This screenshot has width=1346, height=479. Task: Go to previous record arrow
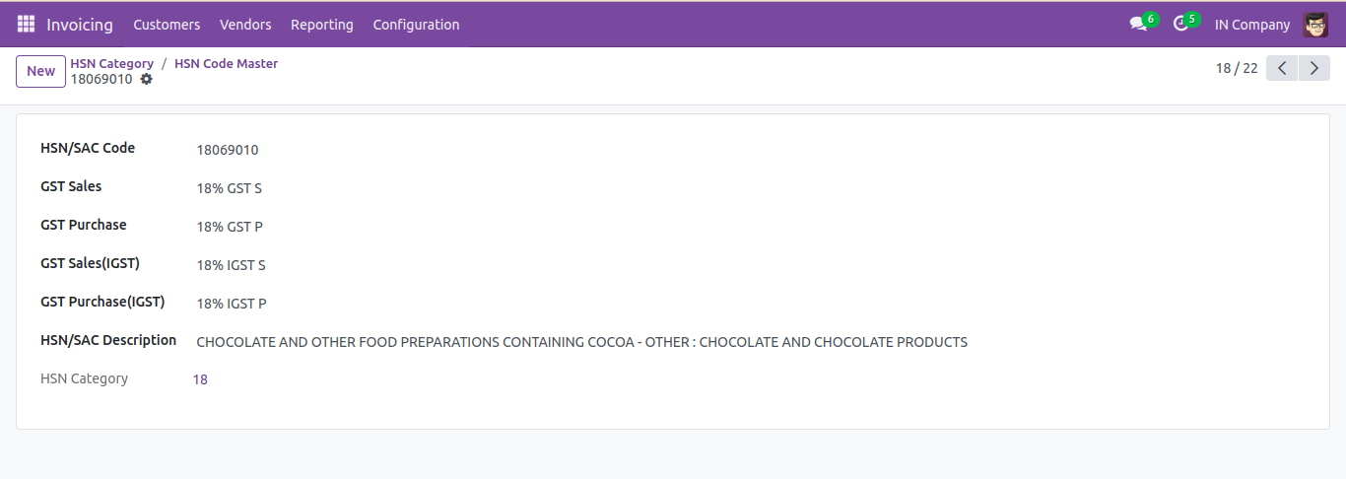[1282, 68]
